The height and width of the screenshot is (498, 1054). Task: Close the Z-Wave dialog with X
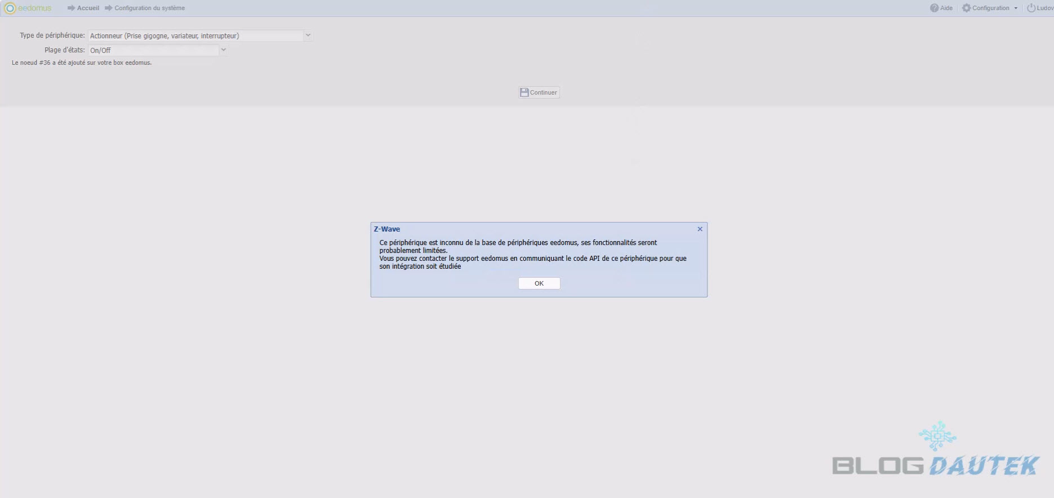coord(700,229)
